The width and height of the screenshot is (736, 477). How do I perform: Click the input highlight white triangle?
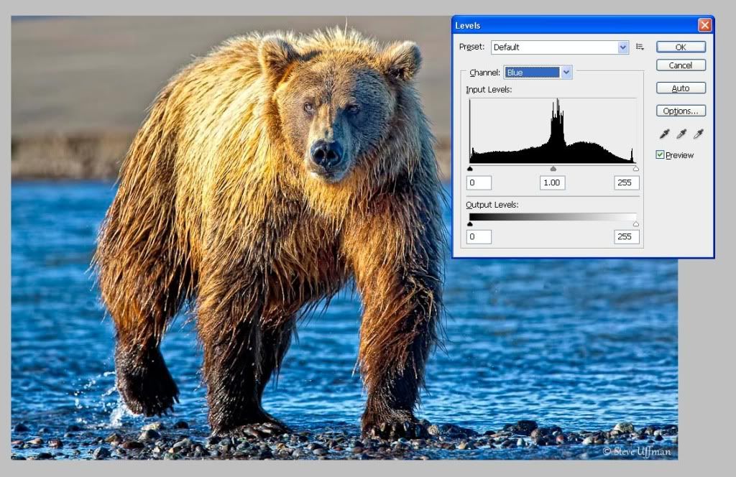click(636, 169)
